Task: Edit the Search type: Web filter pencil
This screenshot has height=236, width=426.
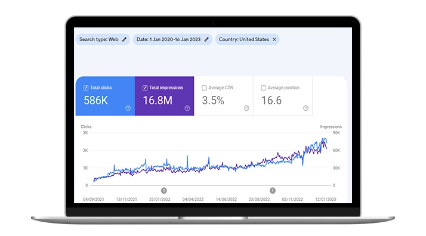Action: pos(124,39)
